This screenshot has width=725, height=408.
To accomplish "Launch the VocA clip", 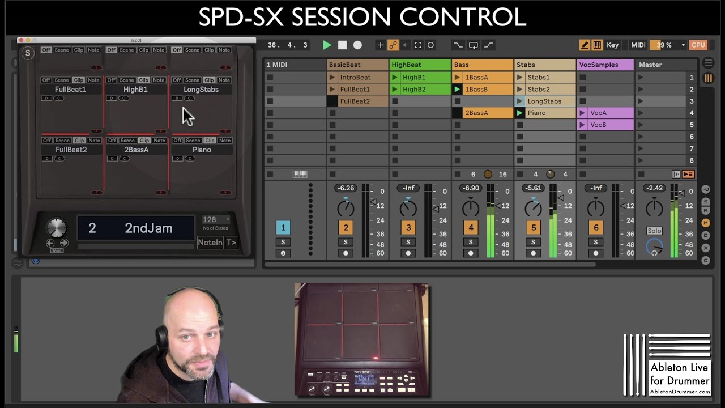I will [x=582, y=113].
